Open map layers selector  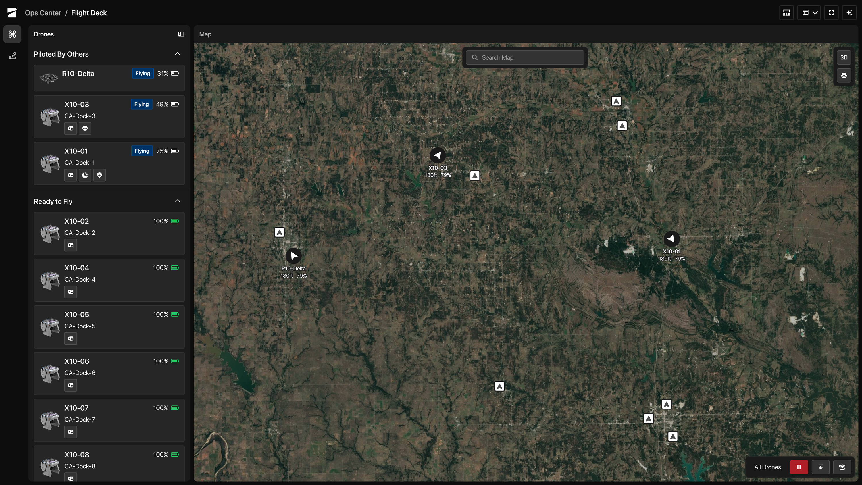[x=844, y=76]
